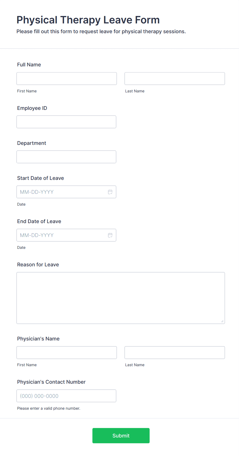
Task: Open the End Date calendar picker icon
Action: pos(110,235)
